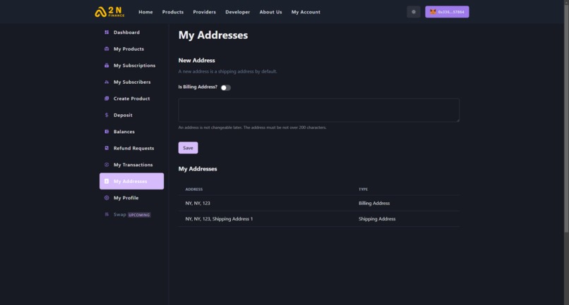Image resolution: width=569 pixels, height=305 pixels.
Task: Click the MetaMask fox icon
Action: coord(433,12)
